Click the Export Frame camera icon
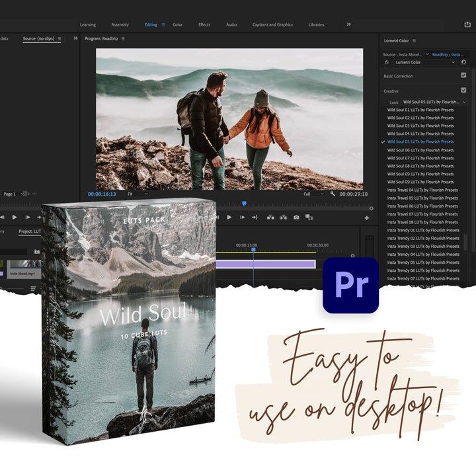 (296, 218)
